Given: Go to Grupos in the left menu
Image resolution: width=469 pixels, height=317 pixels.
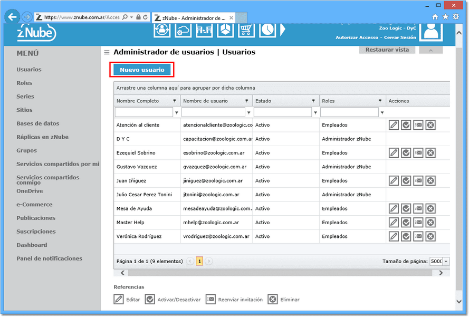Looking at the screenshot, I should point(26,150).
